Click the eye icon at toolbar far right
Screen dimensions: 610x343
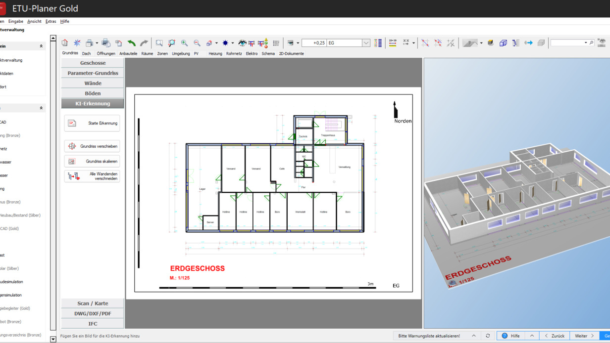pyautogui.click(x=602, y=43)
